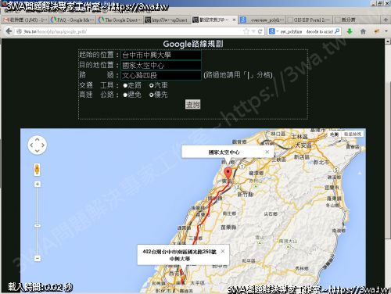Click the map zoom out minus button
The image size is (391, 294).
click(38, 258)
